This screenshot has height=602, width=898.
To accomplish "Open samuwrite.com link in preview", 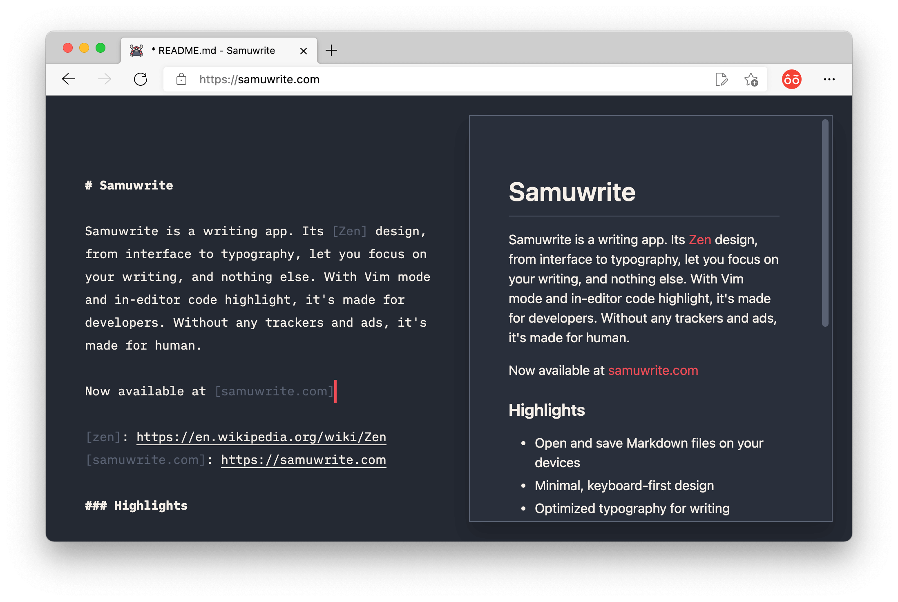I will click(653, 370).
